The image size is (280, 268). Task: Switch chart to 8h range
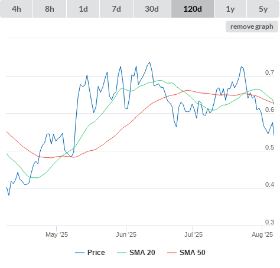pos(50,9)
